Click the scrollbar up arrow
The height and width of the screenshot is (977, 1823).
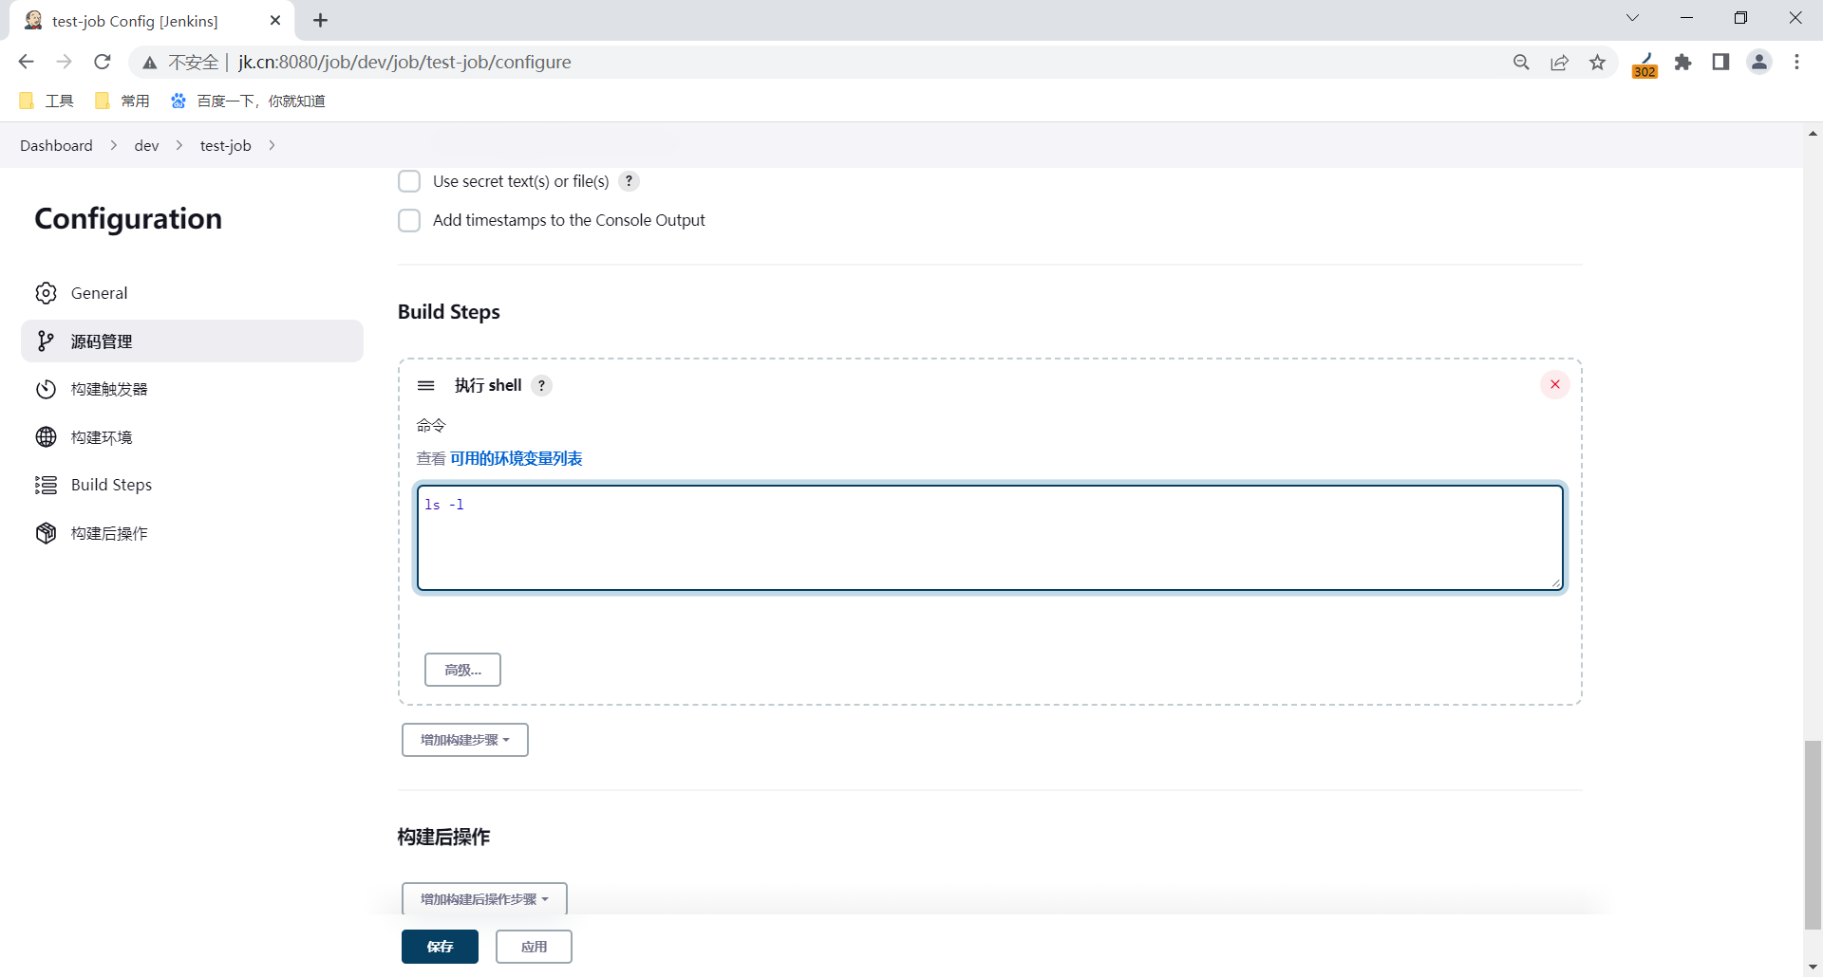[x=1814, y=133]
